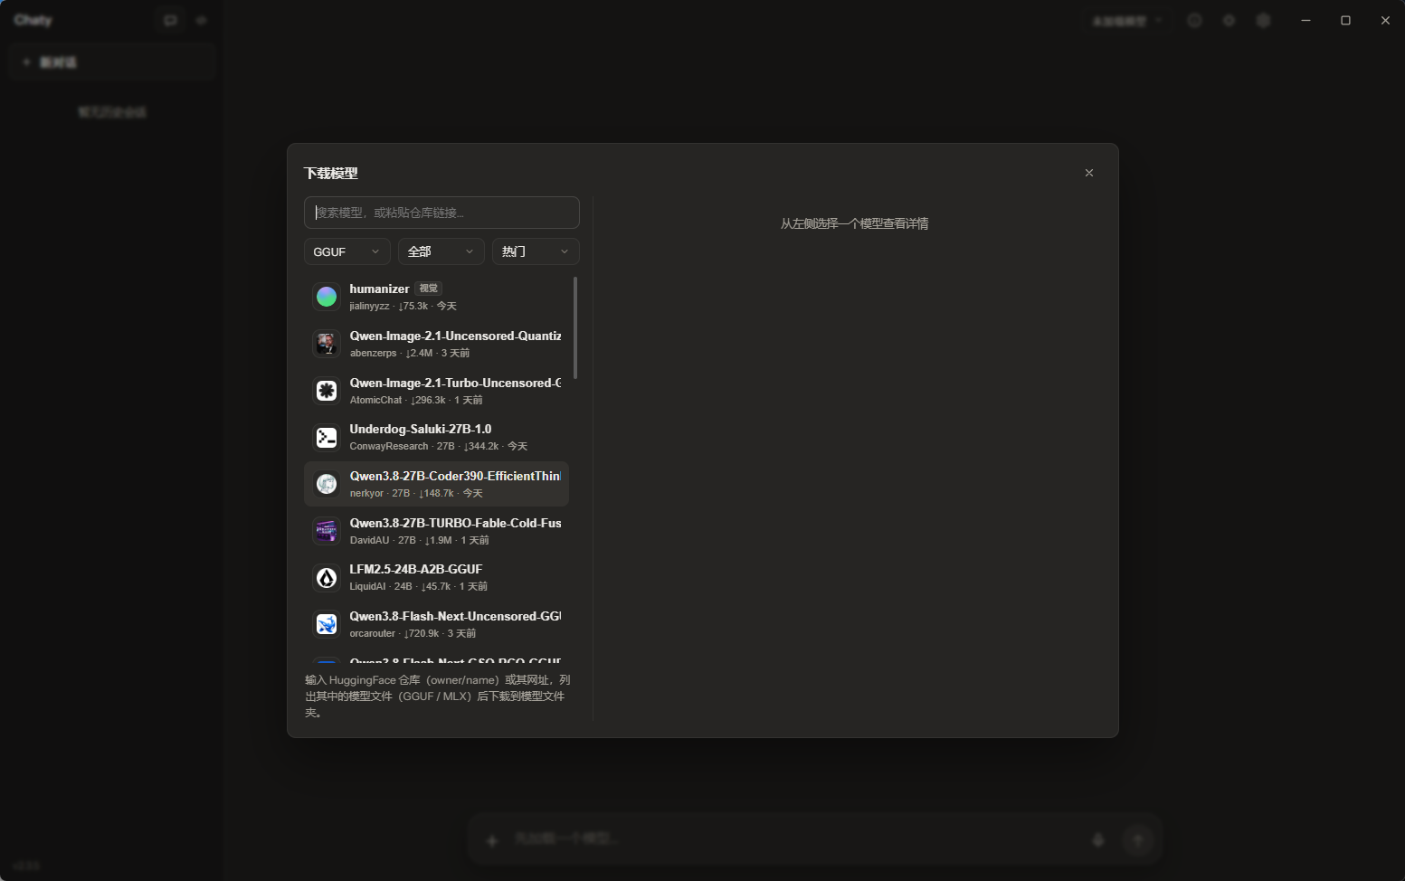Maximize the Chaty window
Viewport: 1405px width, 881px height.
click(x=1345, y=20)
